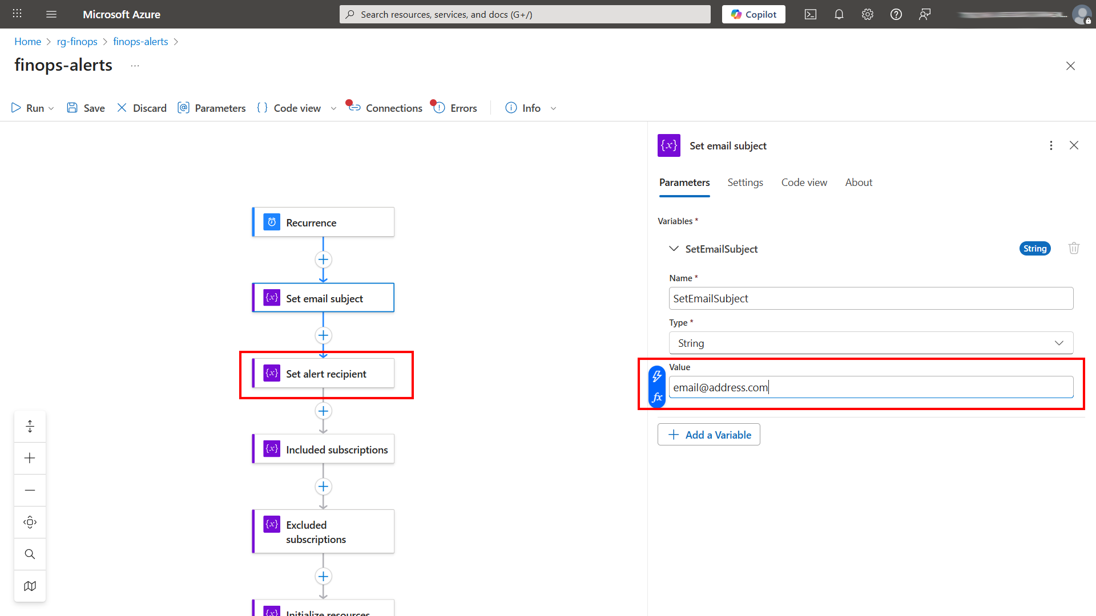
Task: Switch to the Settings tab
Action: (x=745, y=182)
